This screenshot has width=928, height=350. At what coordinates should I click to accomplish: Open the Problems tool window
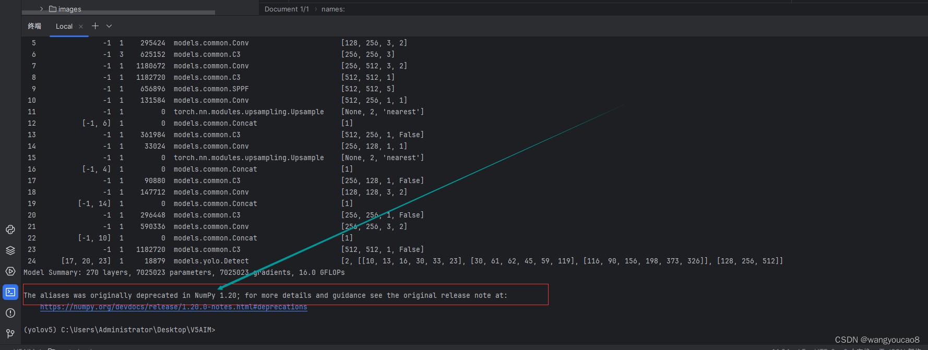(x=10, y=313)
